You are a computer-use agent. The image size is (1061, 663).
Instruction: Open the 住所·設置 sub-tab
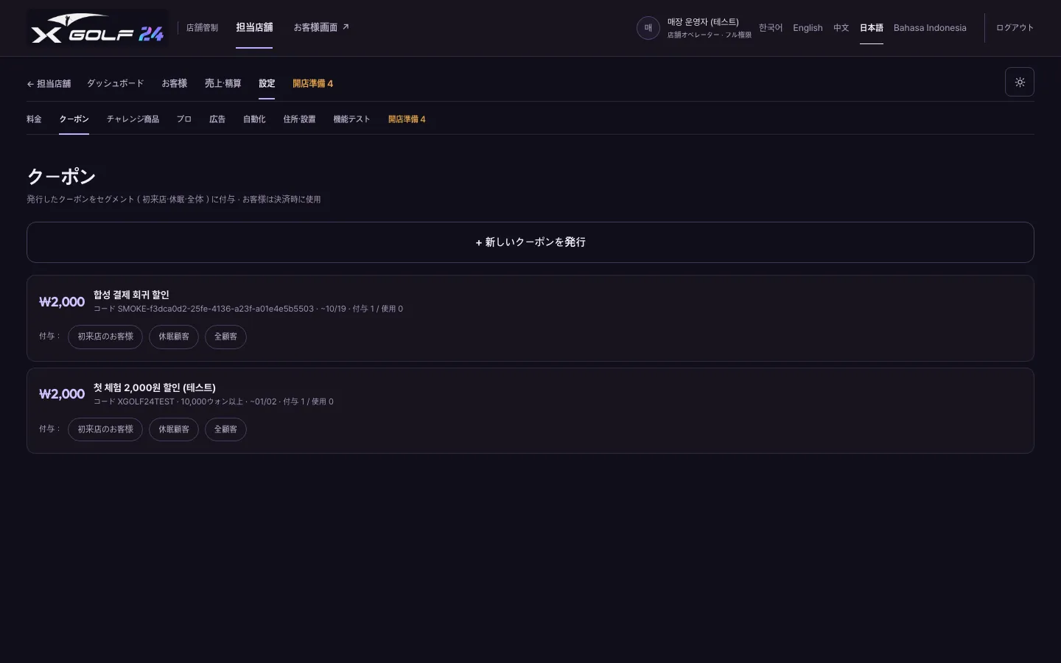[299, 119]
